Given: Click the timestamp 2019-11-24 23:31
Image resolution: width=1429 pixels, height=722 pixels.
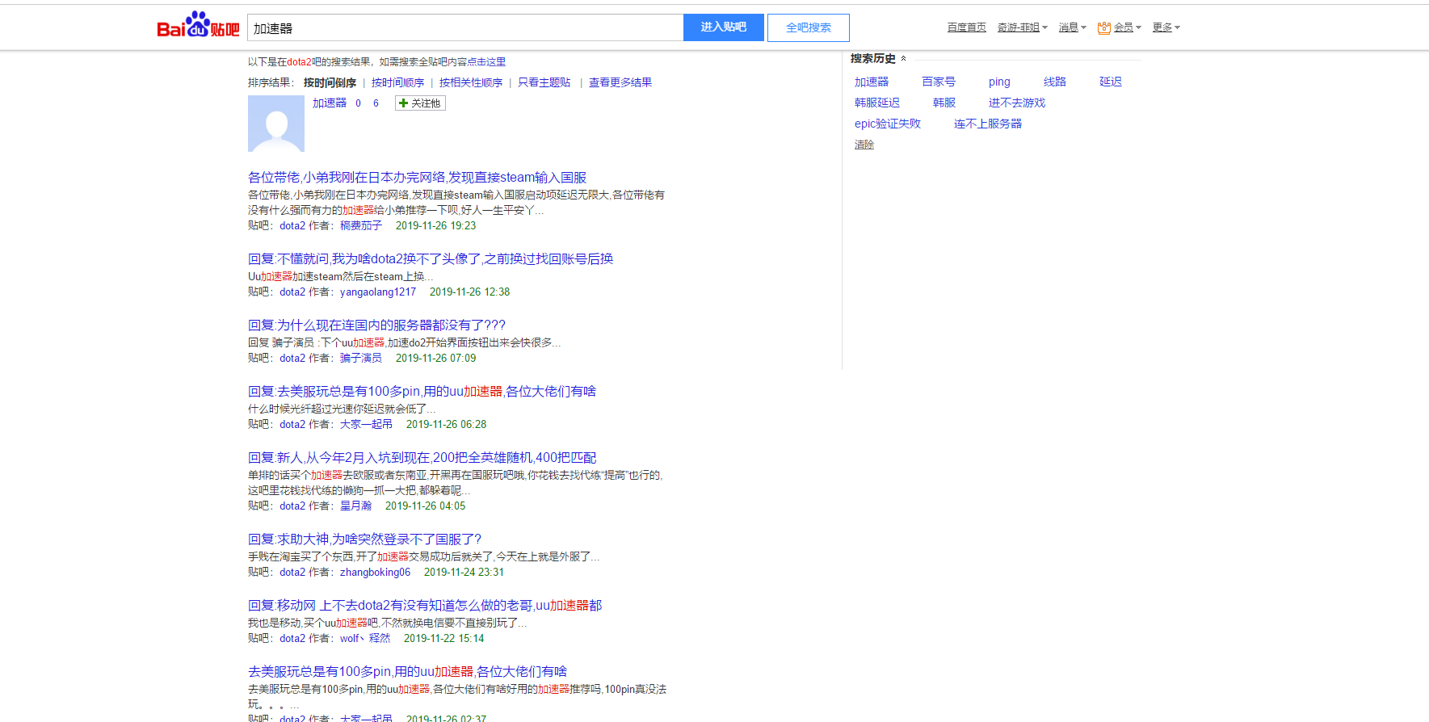Looking at the screenshot, I should pyautogui.click(x=464, y=572).
